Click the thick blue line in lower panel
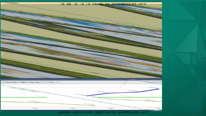 (121, 93)
